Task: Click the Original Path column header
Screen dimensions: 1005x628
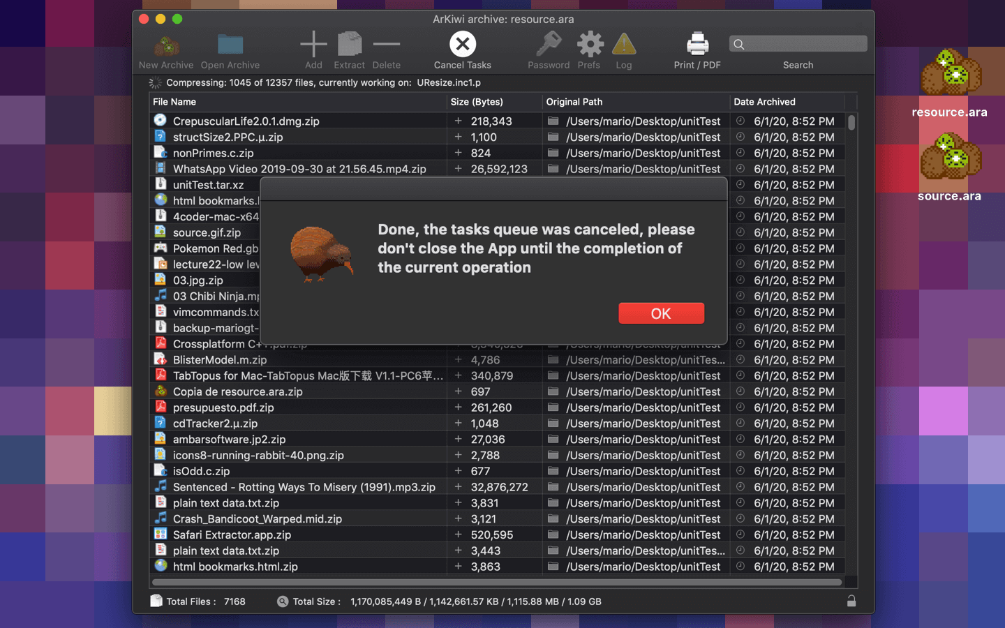Action: click(635, 102)
